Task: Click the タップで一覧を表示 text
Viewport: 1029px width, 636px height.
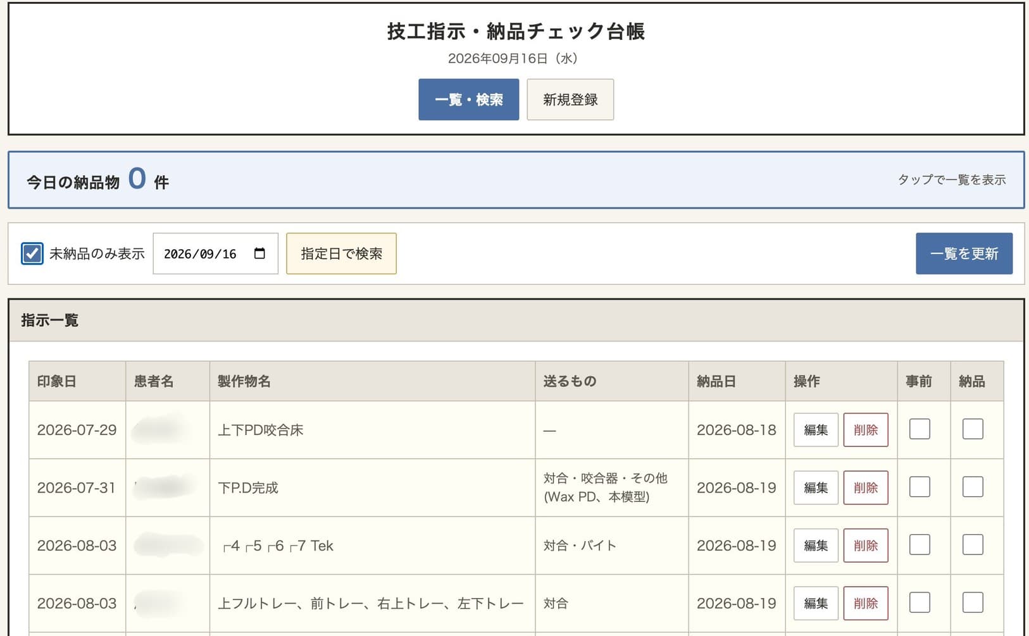Action: point(952,180)
